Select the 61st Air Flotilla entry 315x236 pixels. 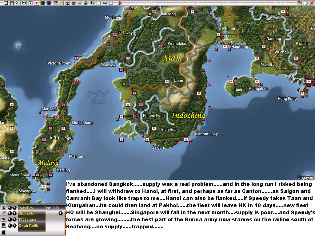tap(28, 226)
